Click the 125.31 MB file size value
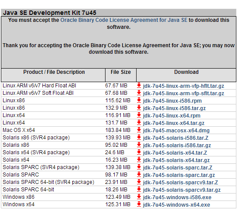The width and height of the screenshot is (239, 211). 118,204
